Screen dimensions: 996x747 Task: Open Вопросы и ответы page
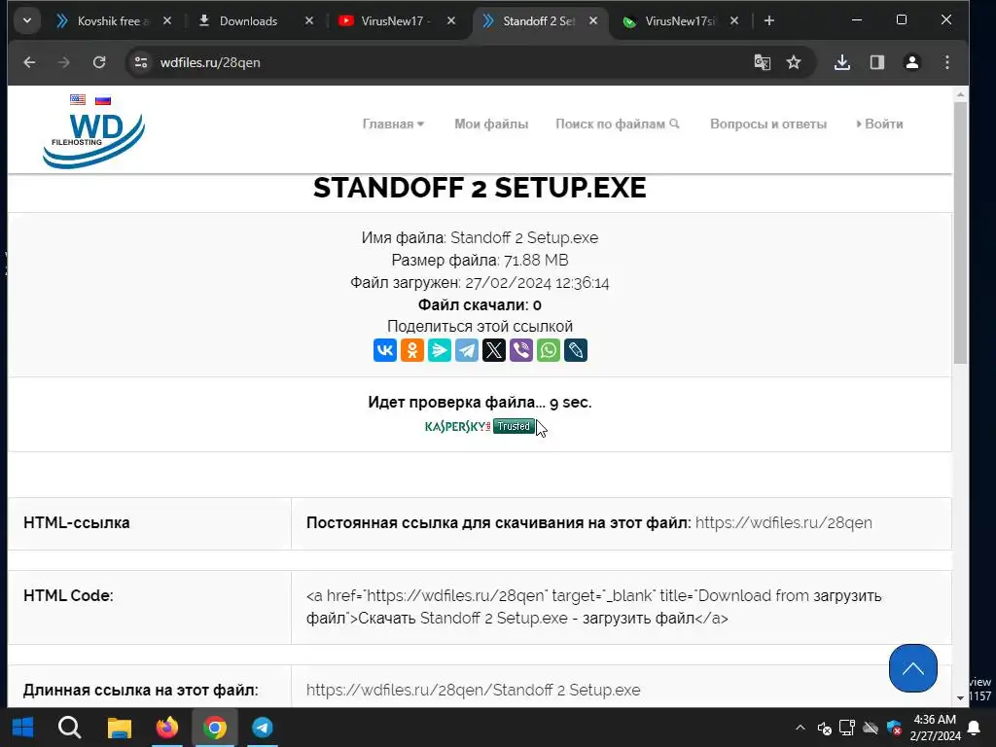[768, 124]
